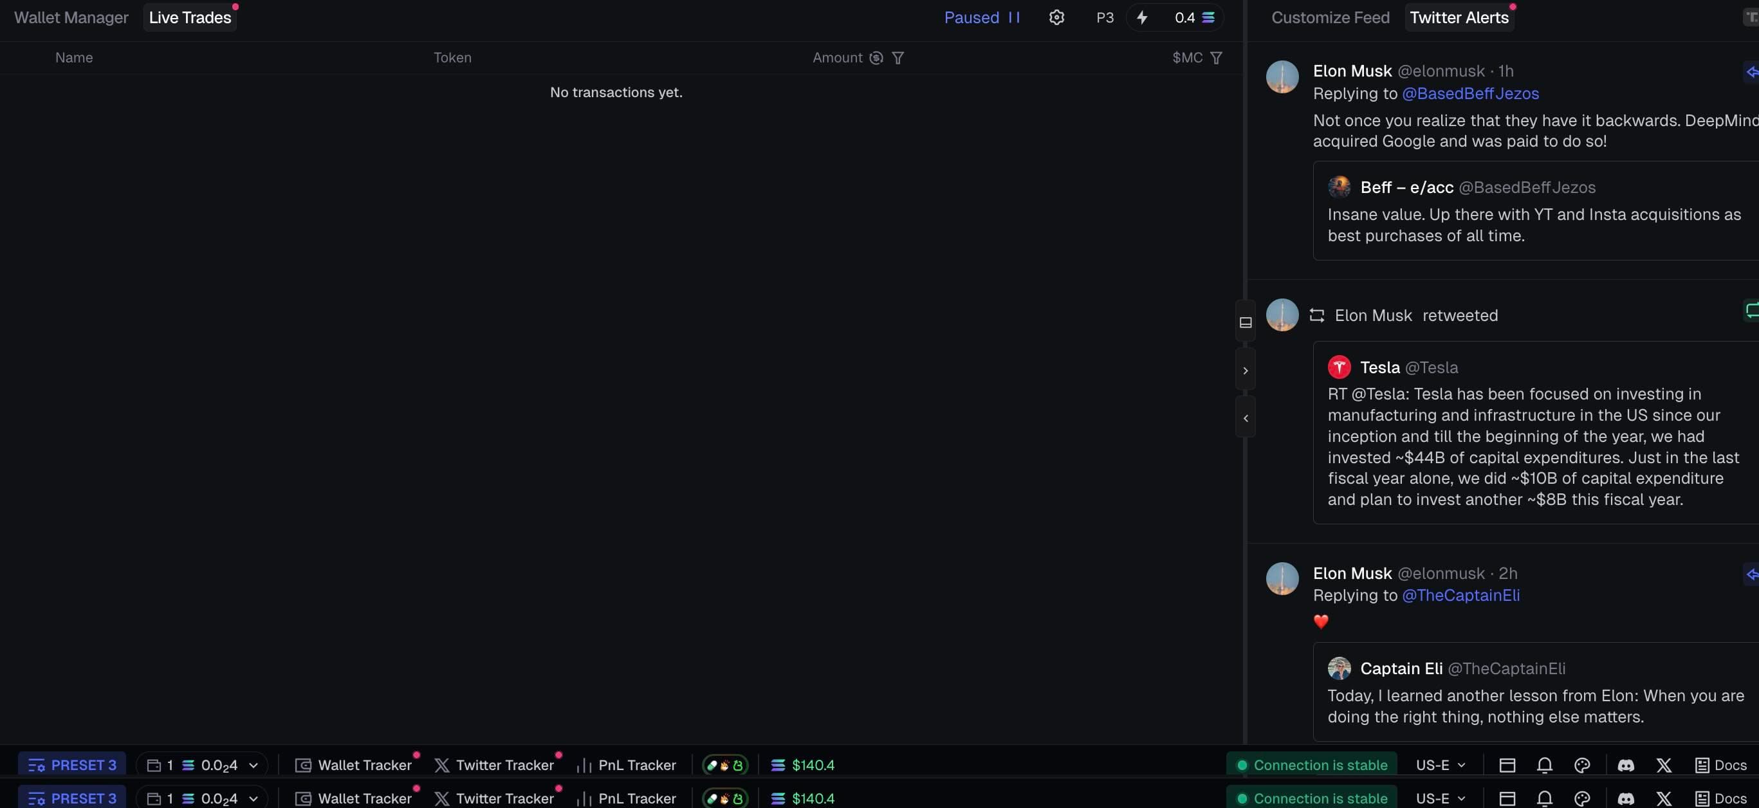The width and height of the screenshot is (1759, 808).
Task: Open Docs in the upper footer bar
Action: (1721, 765)
